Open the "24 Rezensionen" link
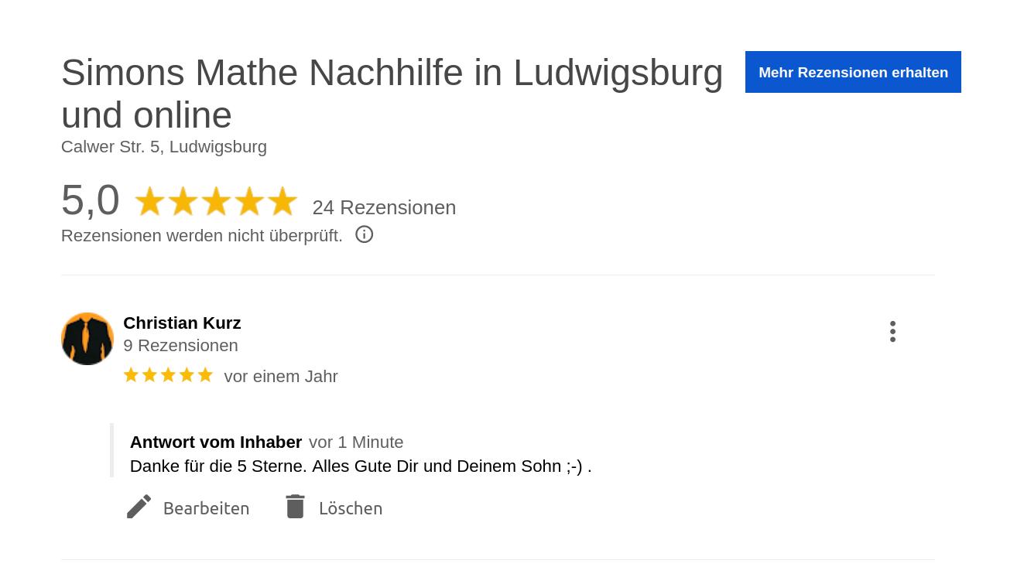Image resolution: width=1024 pixels, height=567 pixels. pyautogui.click(x=384, y=207)
